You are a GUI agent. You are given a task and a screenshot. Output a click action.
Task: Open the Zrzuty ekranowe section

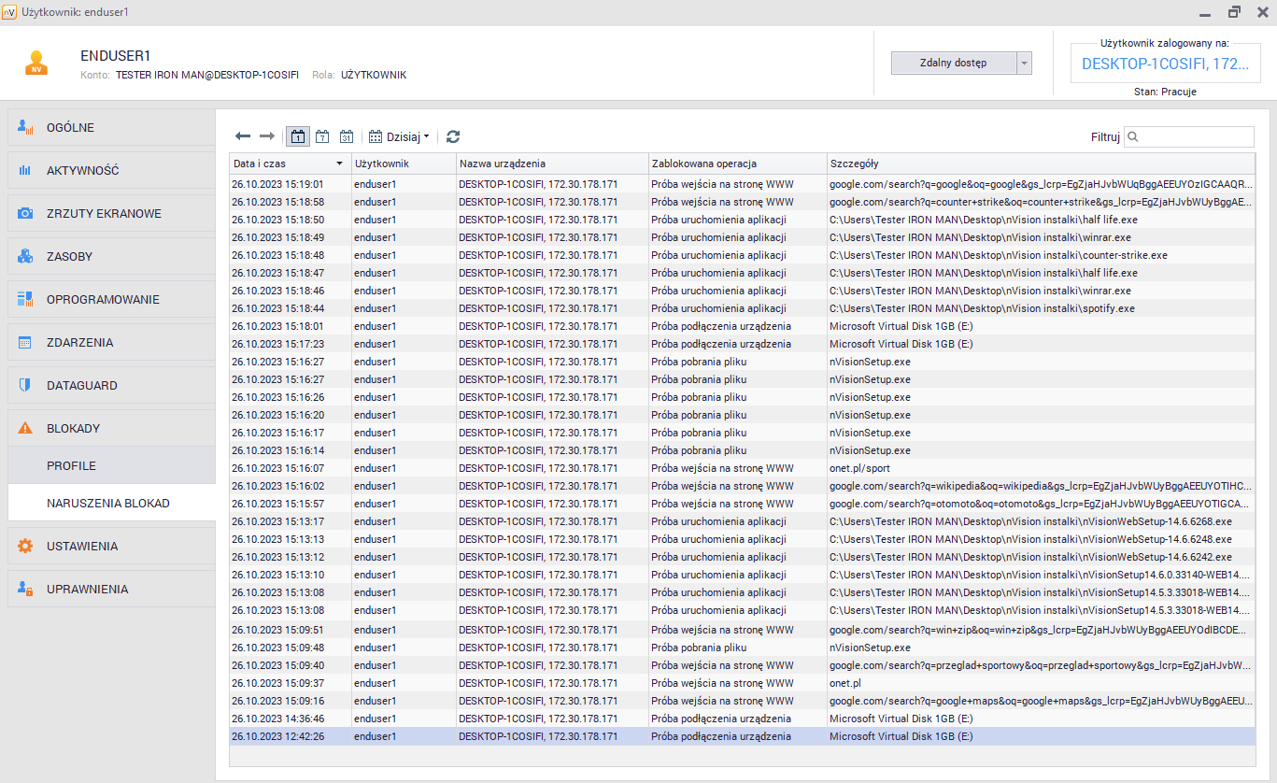(x=111, y=214)
